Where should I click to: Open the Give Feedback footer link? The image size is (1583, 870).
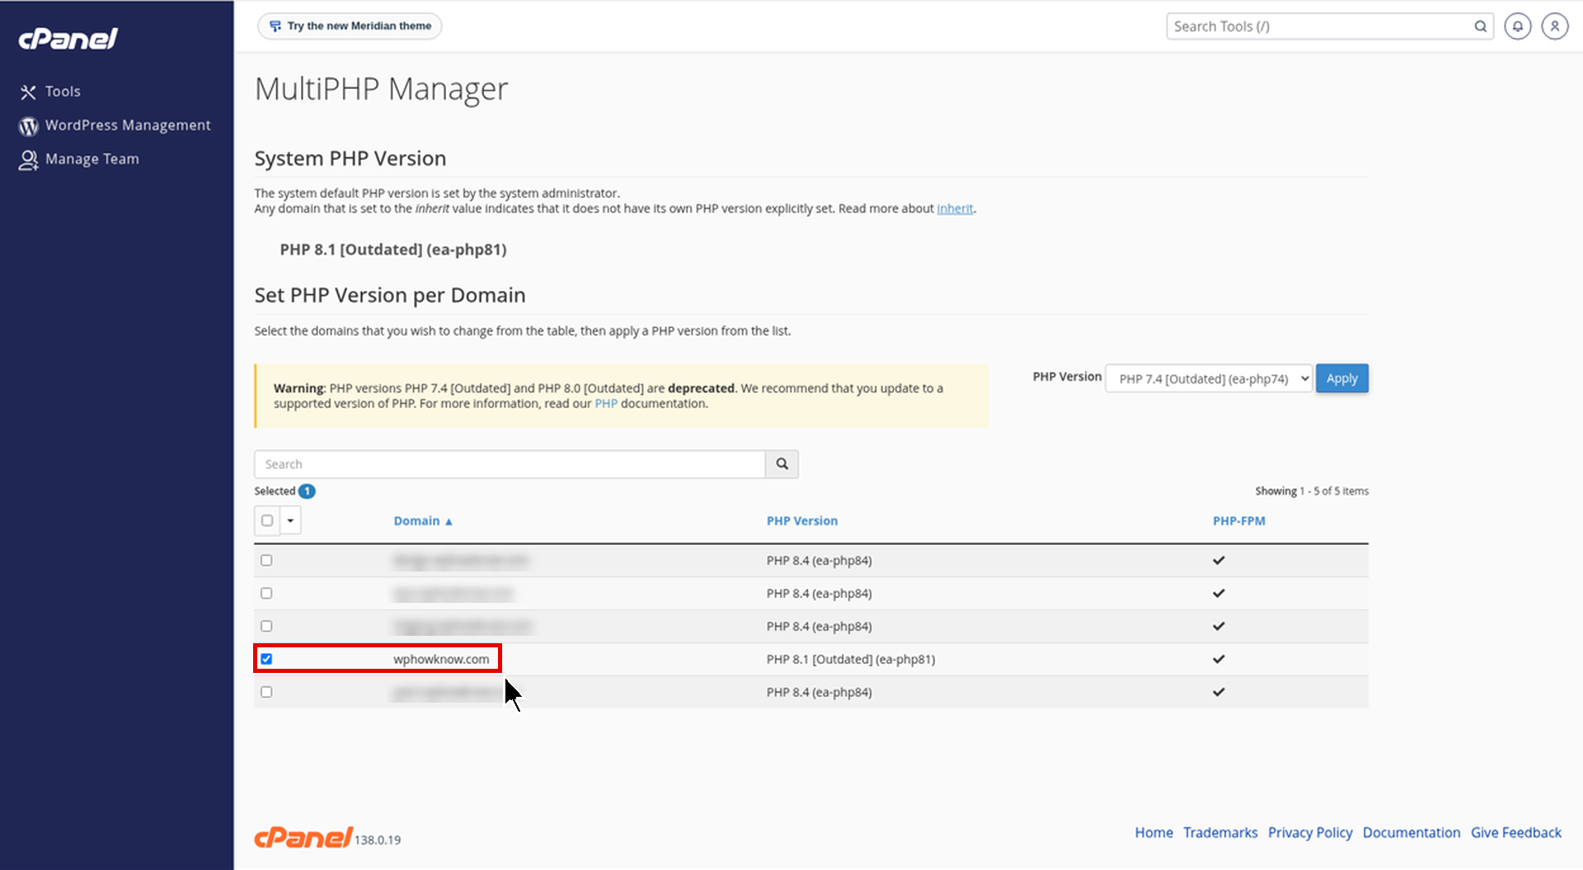click(1516, 833)
